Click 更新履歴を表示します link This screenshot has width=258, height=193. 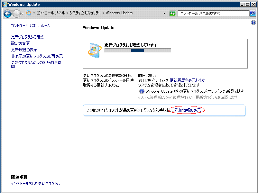(187, 80)
